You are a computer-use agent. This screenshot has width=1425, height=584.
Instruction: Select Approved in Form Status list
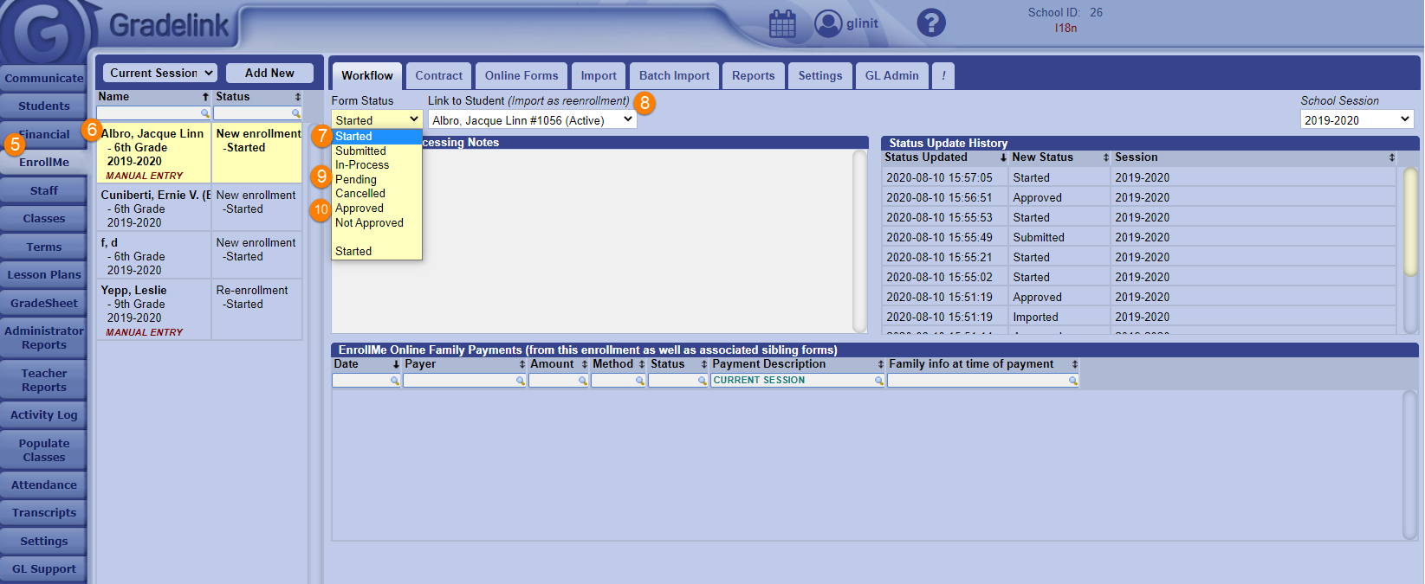click(359, 209)
